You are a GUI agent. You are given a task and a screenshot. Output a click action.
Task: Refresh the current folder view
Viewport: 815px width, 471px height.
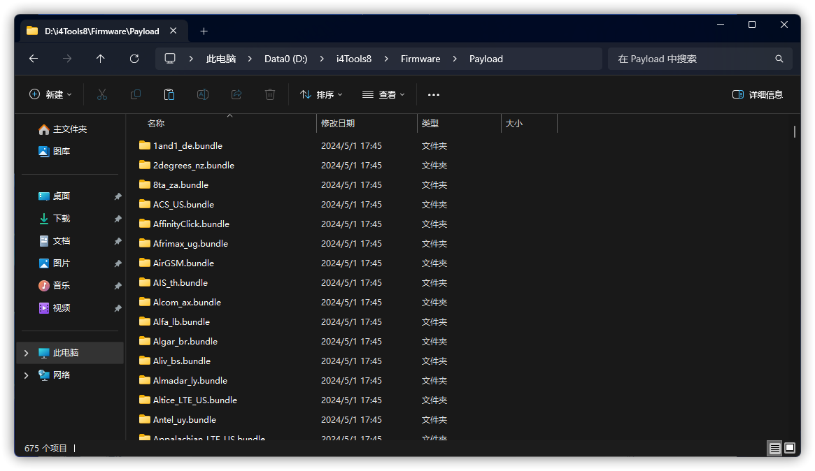134,59
